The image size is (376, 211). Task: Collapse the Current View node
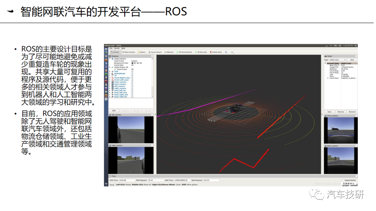coord(326,63)
